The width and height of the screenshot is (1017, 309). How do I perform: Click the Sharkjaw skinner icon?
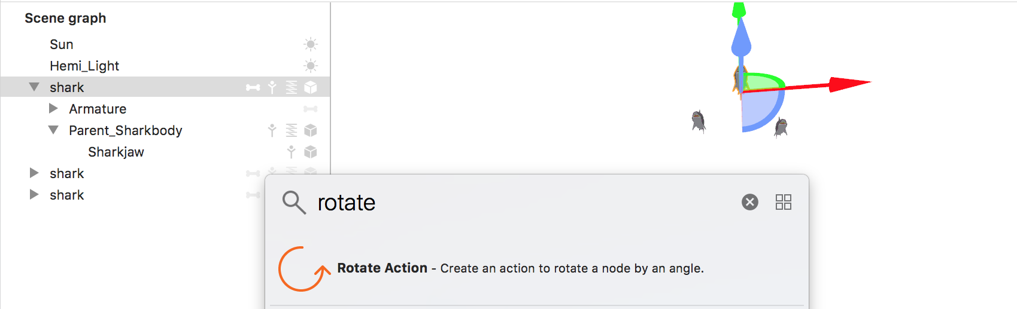[x=291, y=152]
